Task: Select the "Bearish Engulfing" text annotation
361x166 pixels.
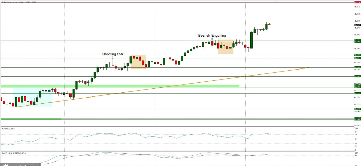Action: [212, 35]
